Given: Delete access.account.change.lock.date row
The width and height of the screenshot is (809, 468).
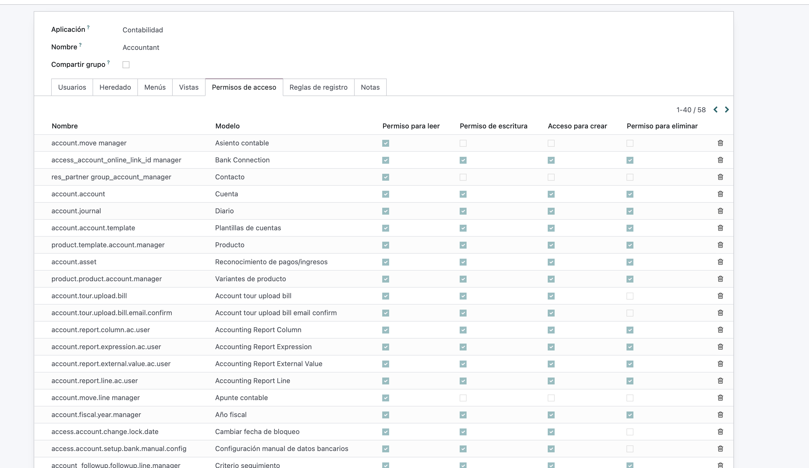Looking at the screenshot, I should click(x=720, y=432).
